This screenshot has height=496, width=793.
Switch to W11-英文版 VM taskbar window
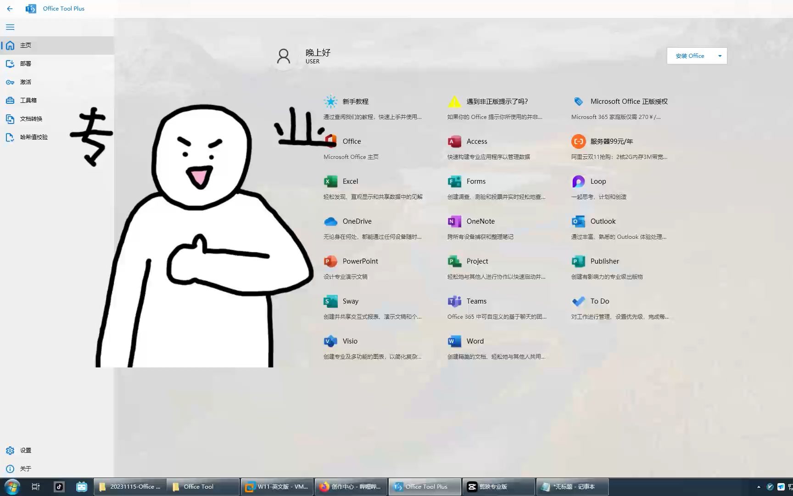pos(277,487)
